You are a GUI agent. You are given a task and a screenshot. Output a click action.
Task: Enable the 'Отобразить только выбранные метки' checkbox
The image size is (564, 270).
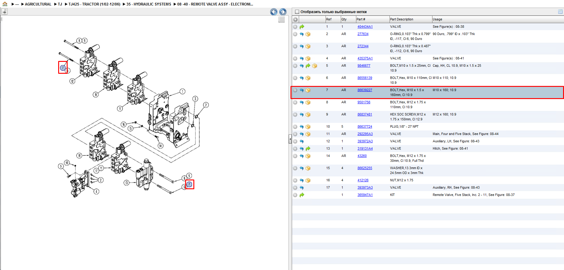(297, 12)
